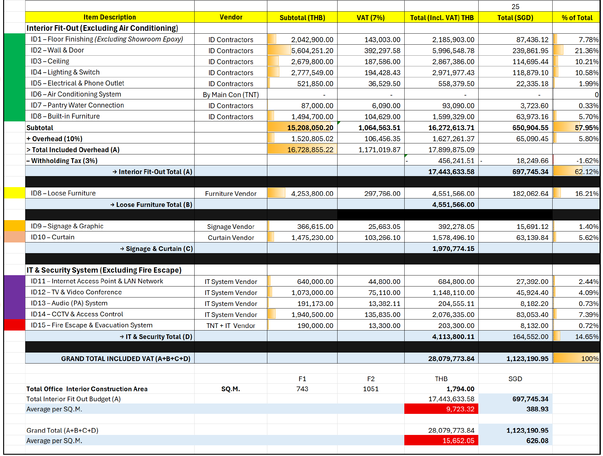Click the 15,208,050.20 subtotal cell
This screenshot has height=456, width=603.
click(x=302, y=128)
